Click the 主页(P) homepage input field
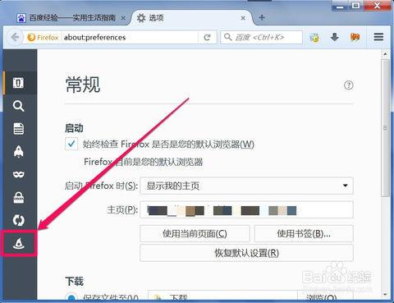The width and height of the screenshot is (394, 303). (246, 209)
